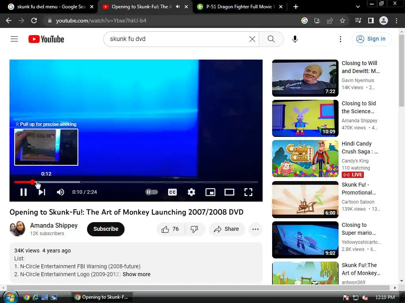
Task: Click the address bar URL
Action: tap(101, 21)
